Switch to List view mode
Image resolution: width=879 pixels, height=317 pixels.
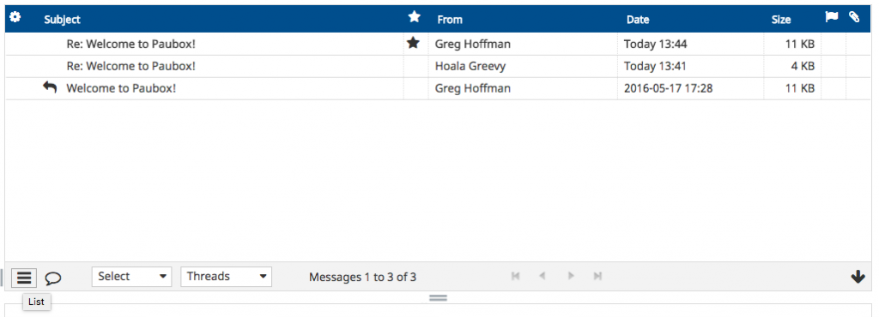click(24, 278)
